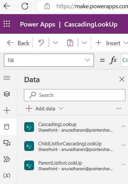Image resolution: width=128 pixels, height=184 pixels.
Task: Click the Undo icon in the toolbar
Action: pyautogui.click(x=41, y=43)
